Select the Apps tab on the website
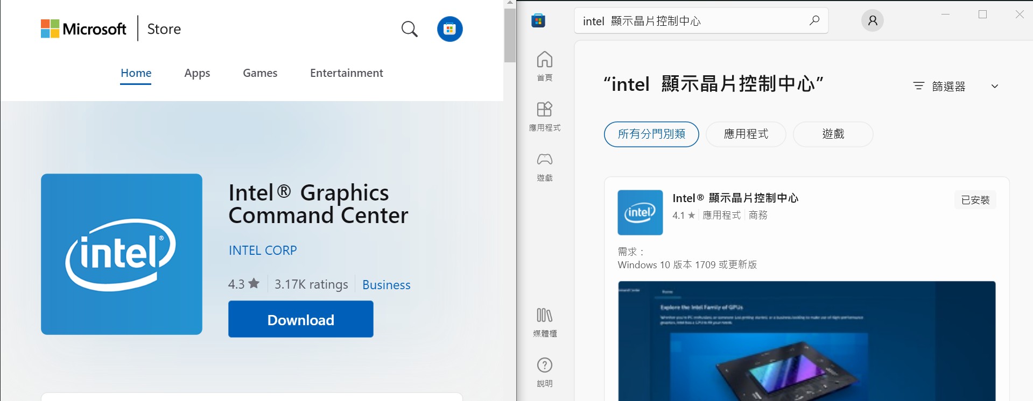1033x401 pixels. [197, 73]
